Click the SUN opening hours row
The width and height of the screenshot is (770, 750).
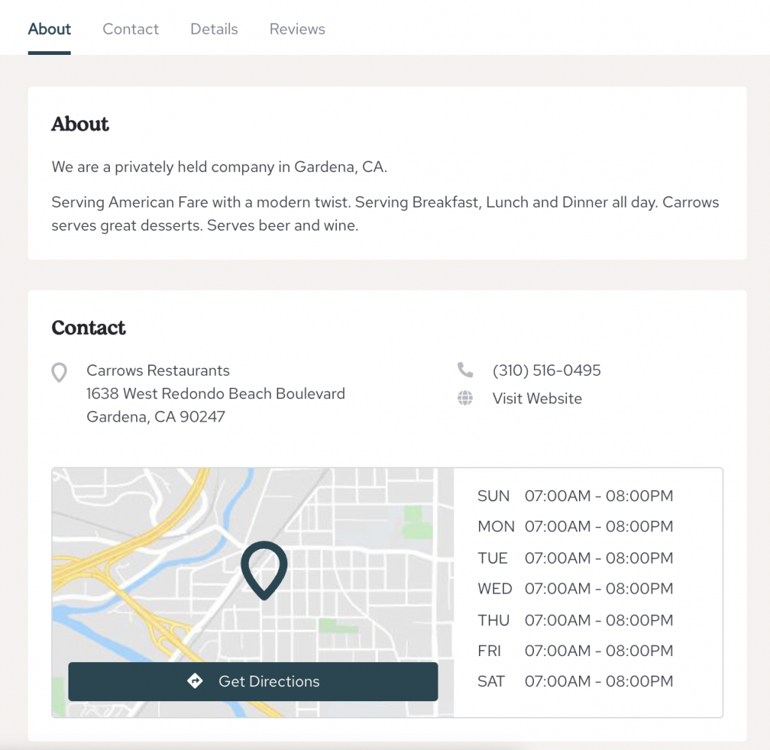pos(575,496)
